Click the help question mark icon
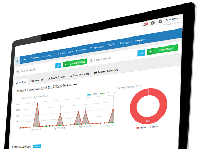This screenshot has height=149, width=200. click(152, 23)
